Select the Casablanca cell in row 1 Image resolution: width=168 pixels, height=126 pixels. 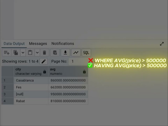coord(31,80)
